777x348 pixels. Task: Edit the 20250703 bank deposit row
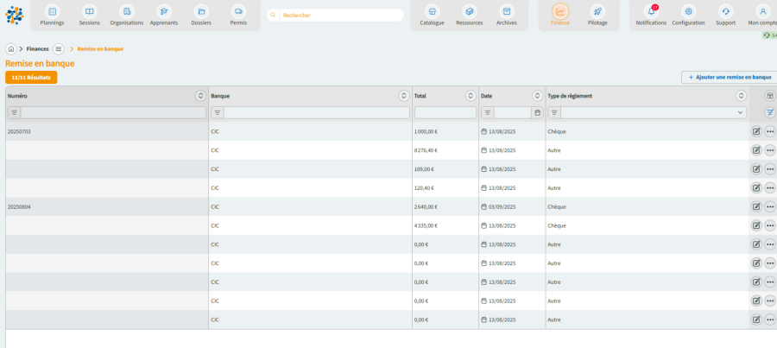(756, 131)
